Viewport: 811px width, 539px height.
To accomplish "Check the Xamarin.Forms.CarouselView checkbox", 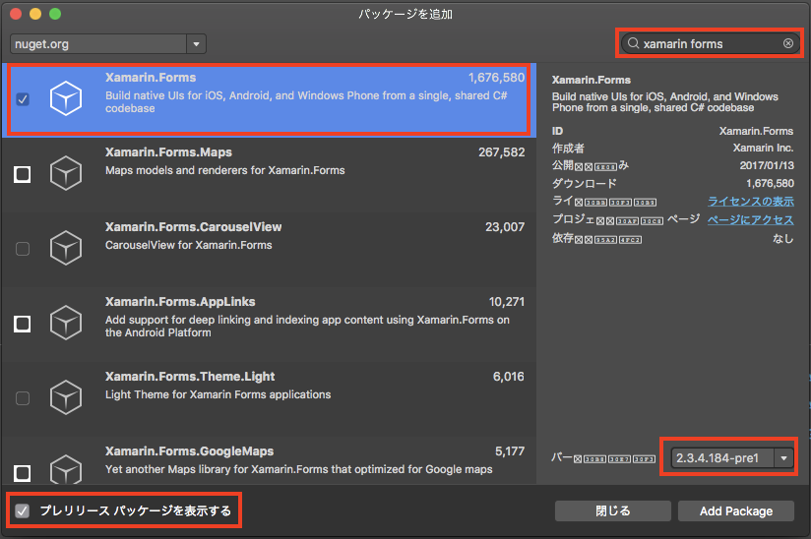I will [23, 249].
